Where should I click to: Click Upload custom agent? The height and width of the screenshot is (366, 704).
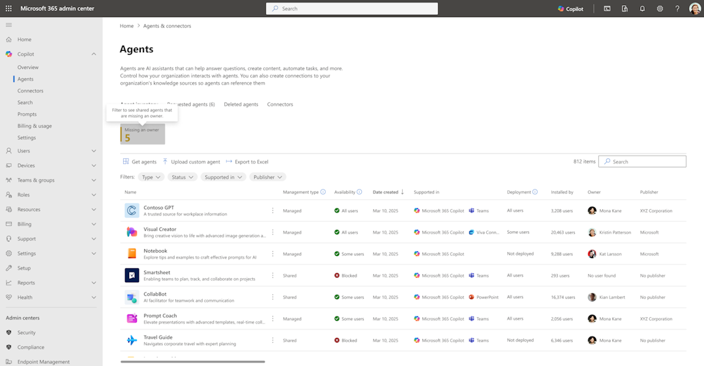[x=191, y=162]
